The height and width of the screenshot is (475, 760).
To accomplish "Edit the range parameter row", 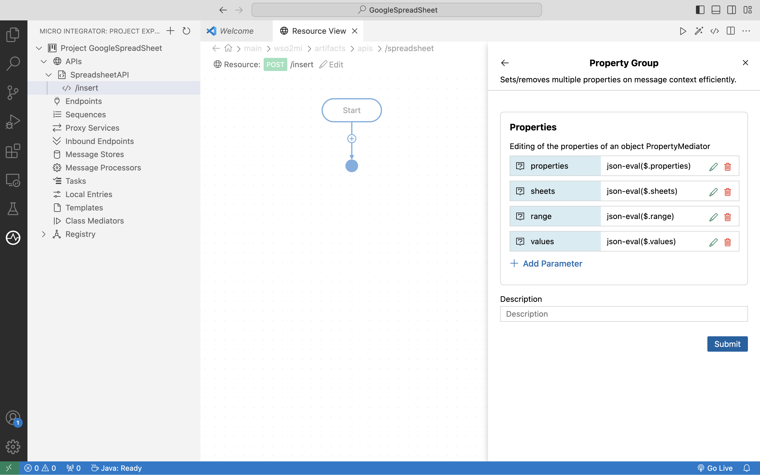I will pyautogui.click(x=713, y=217).
